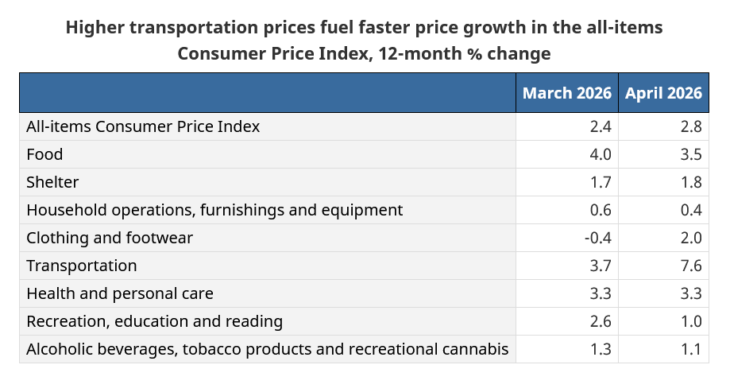
Task: Click the All-items Consumer Price Index row label
Action: (x=143, y=126)
